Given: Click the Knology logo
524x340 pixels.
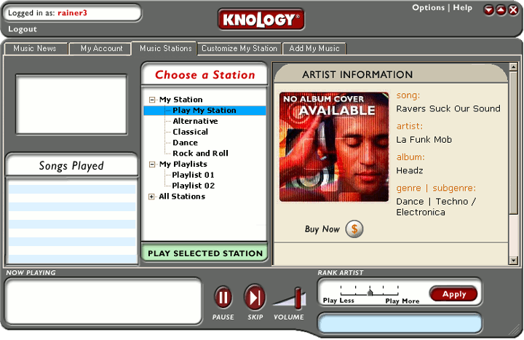Looking at the screenshot, I should 261,20.
